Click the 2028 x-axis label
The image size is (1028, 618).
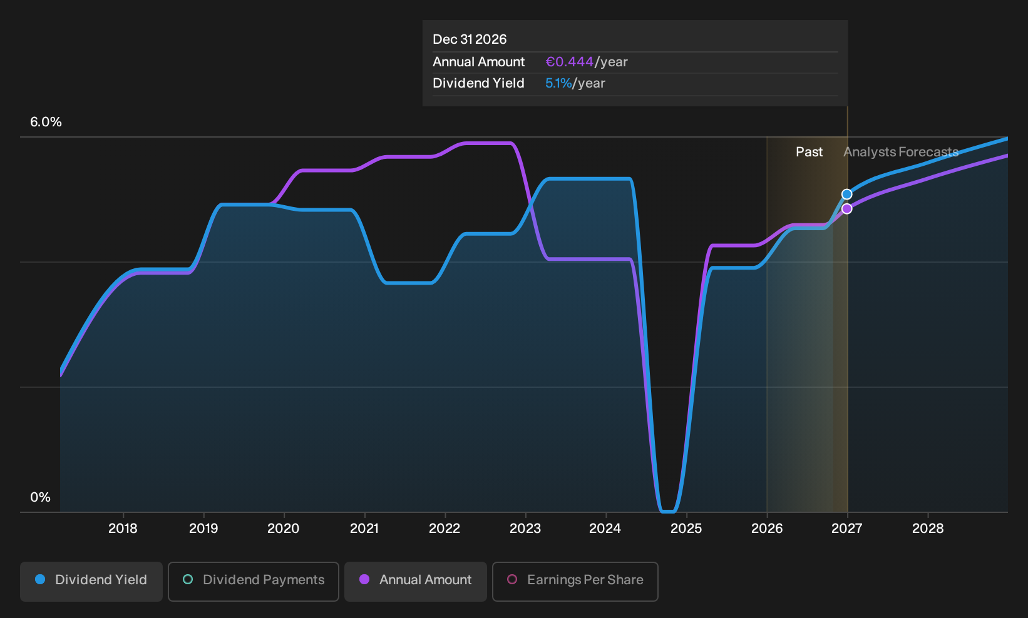tap(928, 529)
